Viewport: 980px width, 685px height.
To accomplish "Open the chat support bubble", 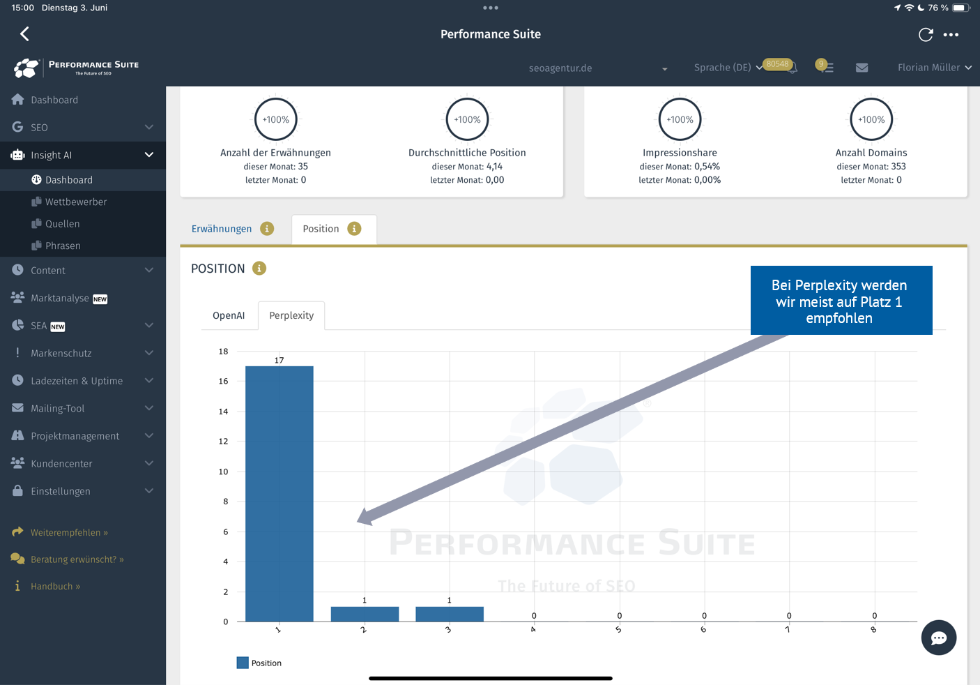I will coord(939,638).
